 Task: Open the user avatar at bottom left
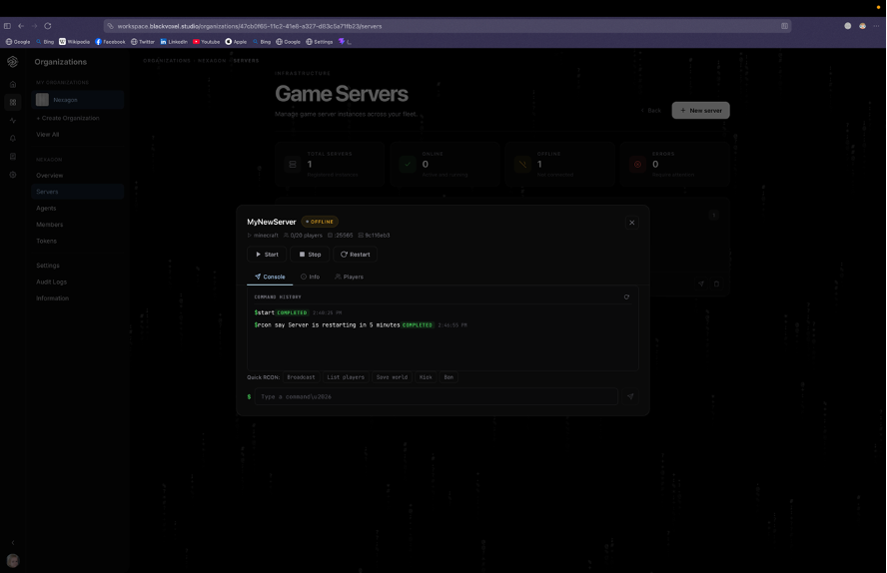point(12,561)
